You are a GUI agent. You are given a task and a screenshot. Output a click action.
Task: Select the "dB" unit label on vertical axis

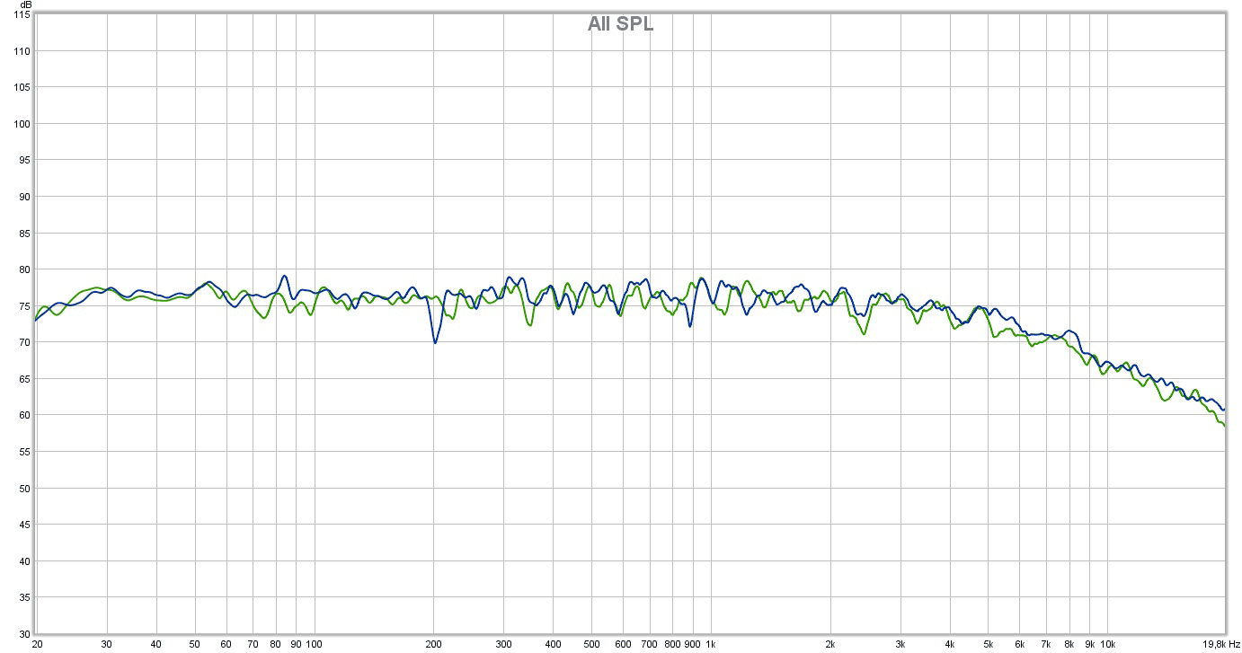click(25, 5)
